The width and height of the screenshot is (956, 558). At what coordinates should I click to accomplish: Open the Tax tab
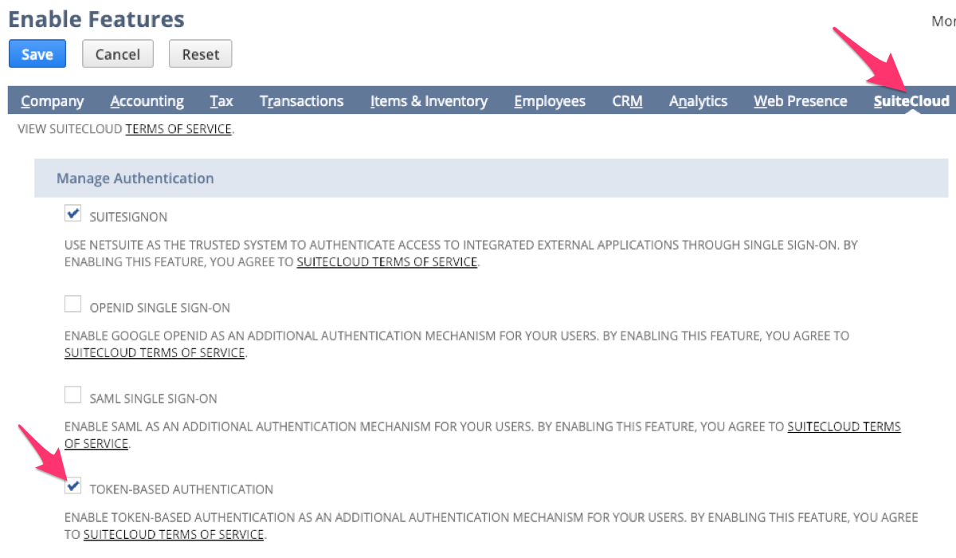[221, 101]
